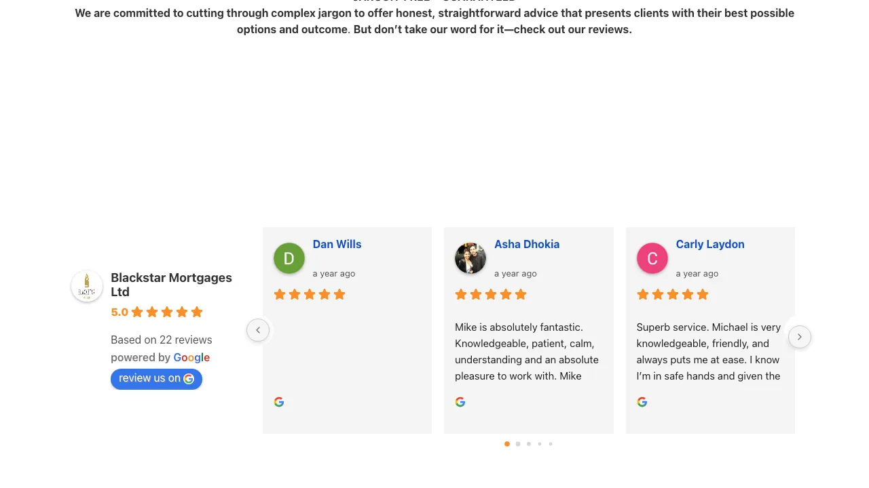
Task: Click Google icon in Asha Dhokia's review card
Action: [460, 402]
